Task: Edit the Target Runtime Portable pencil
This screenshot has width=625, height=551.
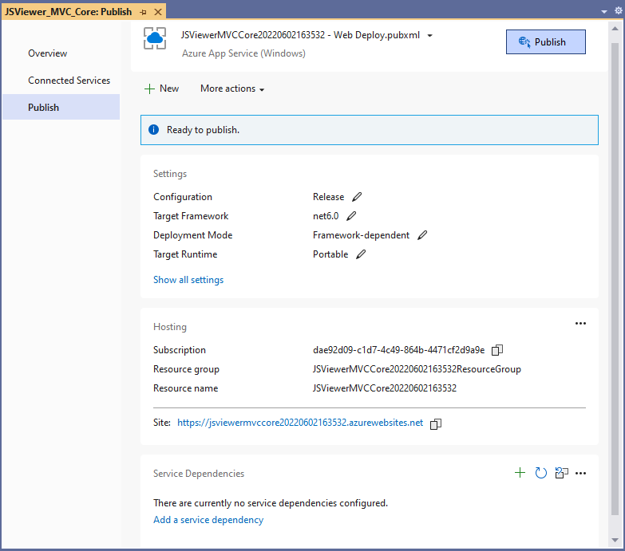Action: pyautogui.click(x=361, y=254)
